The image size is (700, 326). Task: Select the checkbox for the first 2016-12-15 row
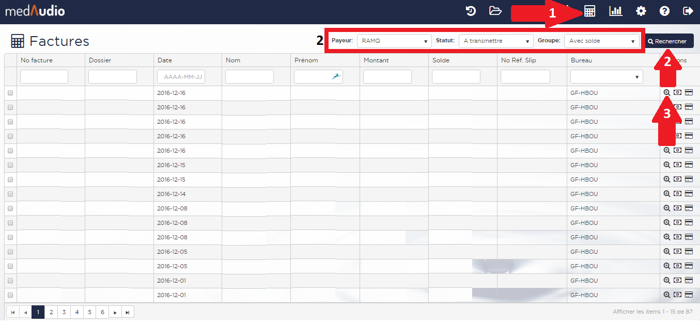10,165
